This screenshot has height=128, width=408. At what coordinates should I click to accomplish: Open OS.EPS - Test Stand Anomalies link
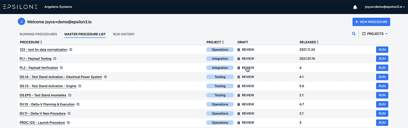(43, 95)
